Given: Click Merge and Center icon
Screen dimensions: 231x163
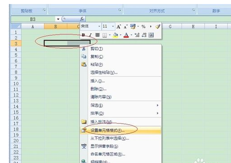Looking at the screenshot, I should [x=151, y=35].
